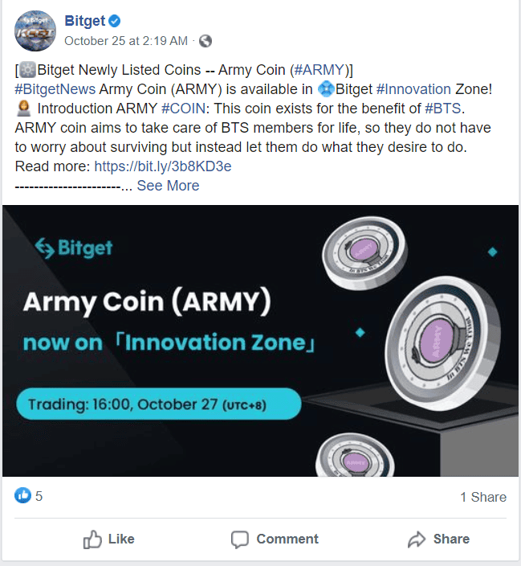
Task: Click the #BitgetNews hashtag
Action: click(x=55, y=89)
